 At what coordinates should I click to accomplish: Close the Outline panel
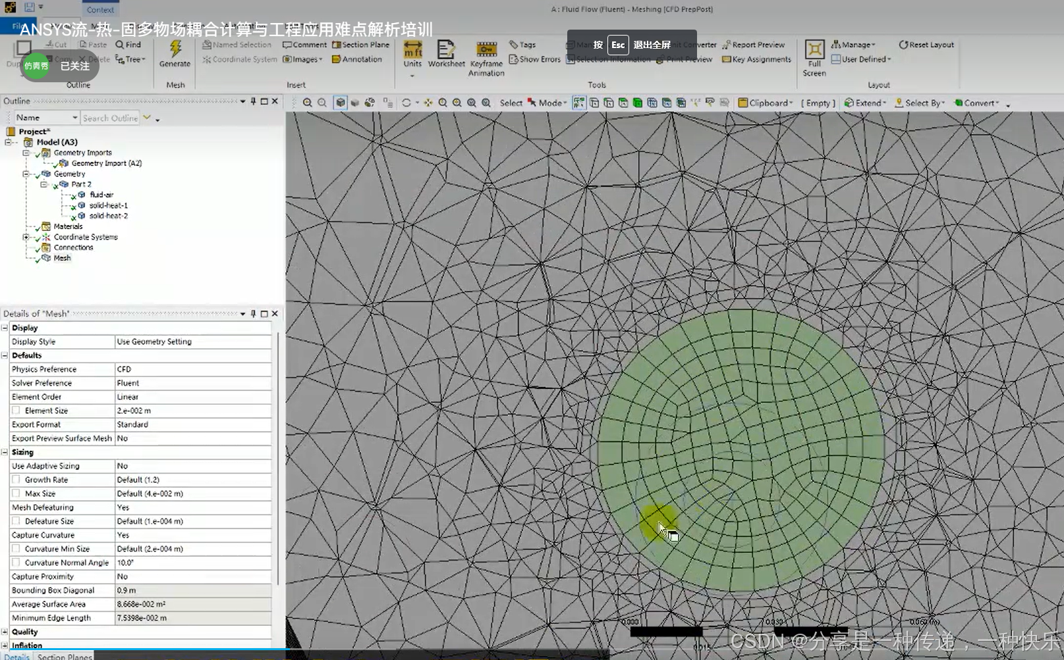pyautogui.click(x=275, y=101)
